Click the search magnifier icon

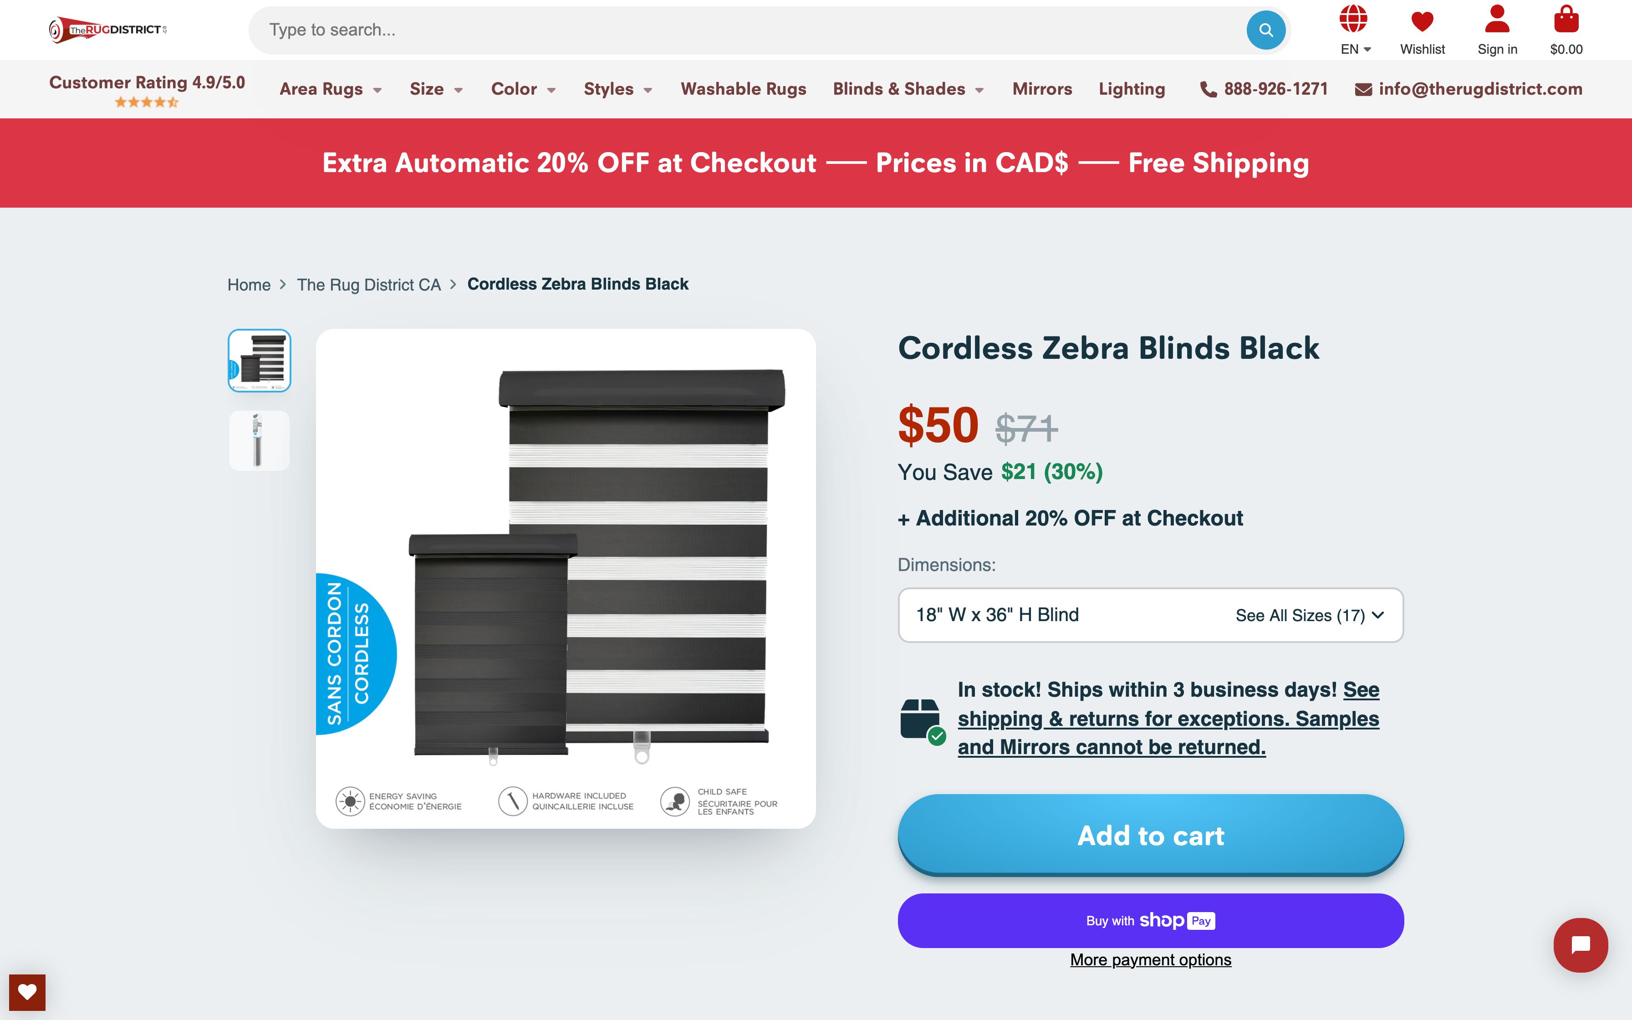pyautogui.click(x=1266, y=29)
